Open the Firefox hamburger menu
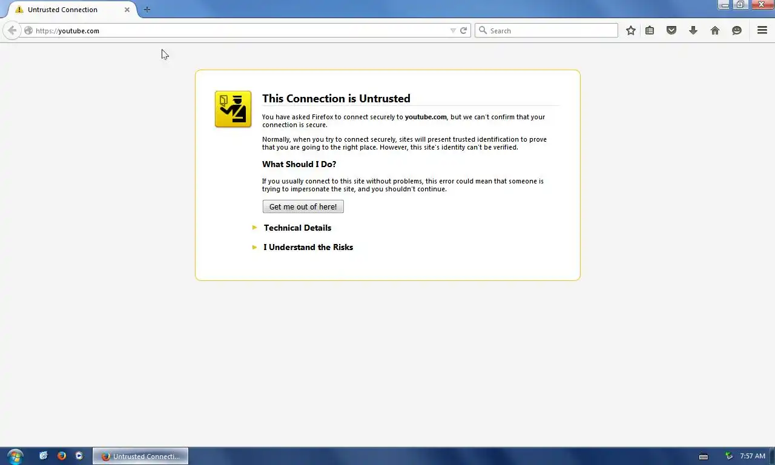 tap(762, 30)
